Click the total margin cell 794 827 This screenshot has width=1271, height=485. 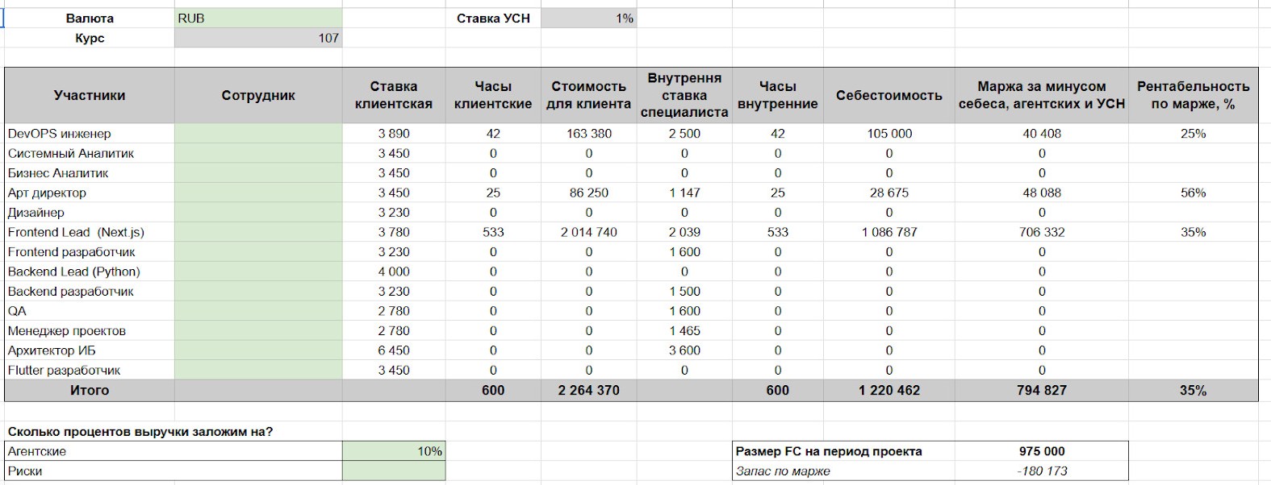click(x=1041, y=390)
